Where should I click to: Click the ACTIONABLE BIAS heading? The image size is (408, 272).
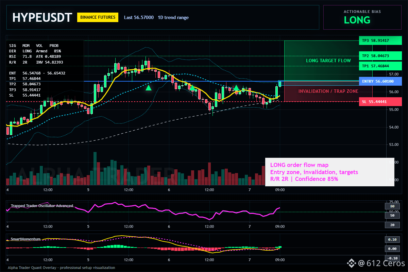[362, 12]
